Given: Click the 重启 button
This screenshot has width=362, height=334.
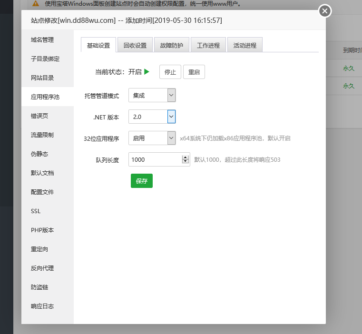Looking at the screenshot, I should coord(194,72).
